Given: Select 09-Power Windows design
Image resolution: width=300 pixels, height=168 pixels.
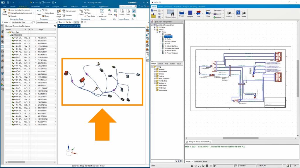Looking at the screenshot, I should (171, 53).
